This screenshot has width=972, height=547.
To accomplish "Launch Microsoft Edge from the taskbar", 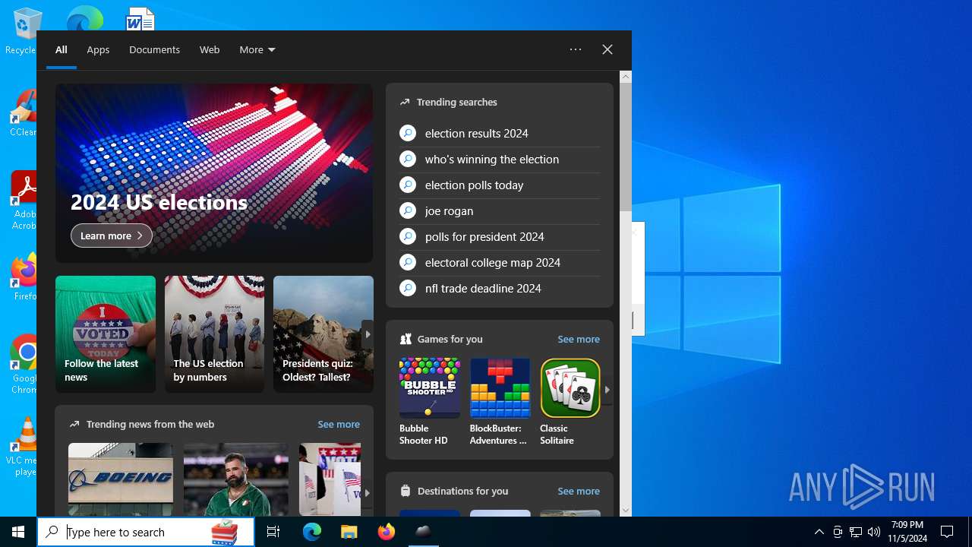I will (x=312, y=532).
